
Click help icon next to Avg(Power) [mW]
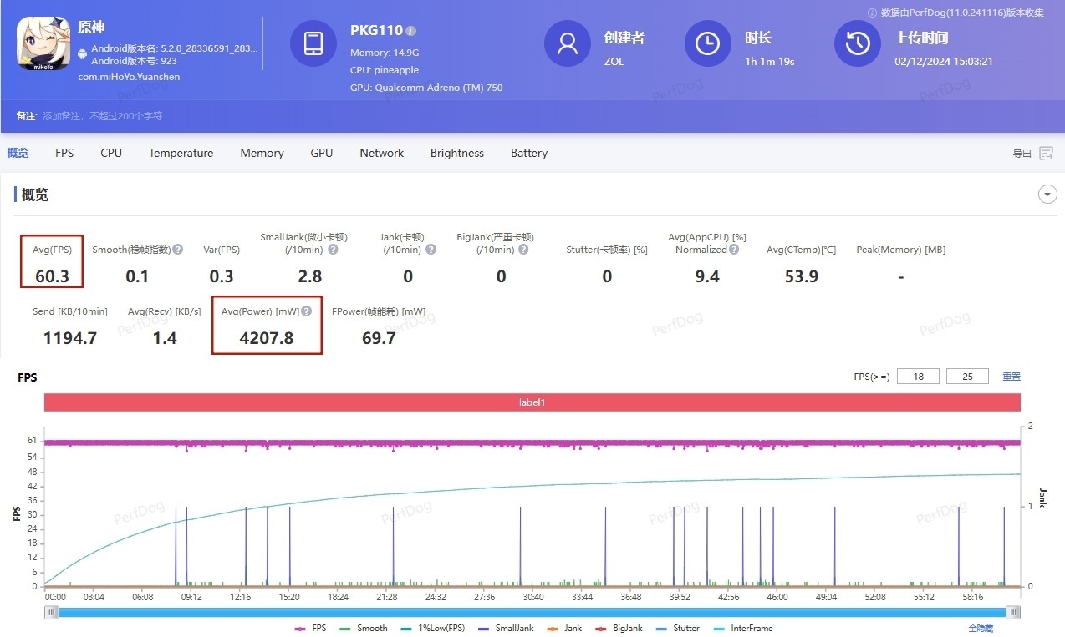point(307,311)
